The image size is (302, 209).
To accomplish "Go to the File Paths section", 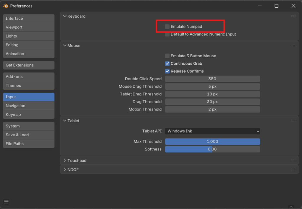I will click(29, 144).
